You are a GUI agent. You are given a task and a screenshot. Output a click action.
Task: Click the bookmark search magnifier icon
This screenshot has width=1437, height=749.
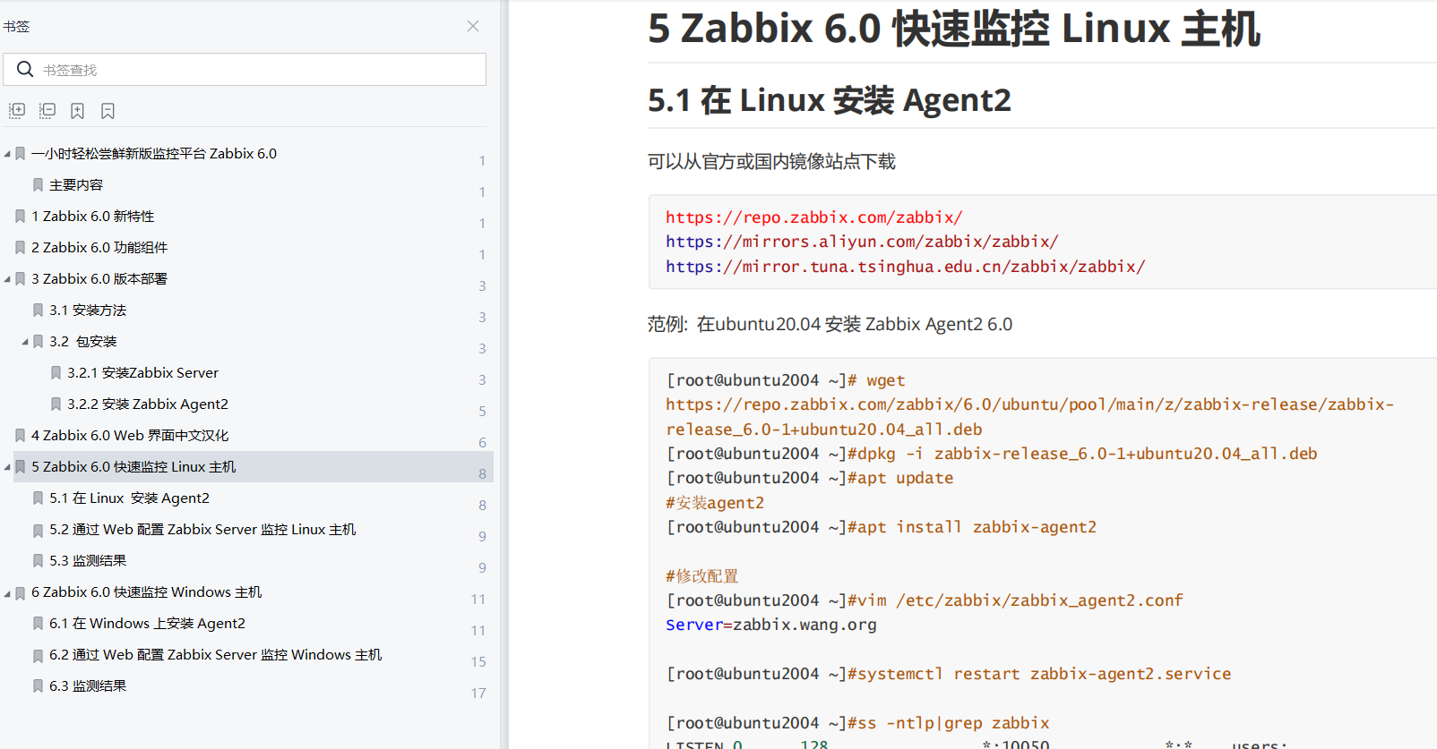(x=25, y=69)
